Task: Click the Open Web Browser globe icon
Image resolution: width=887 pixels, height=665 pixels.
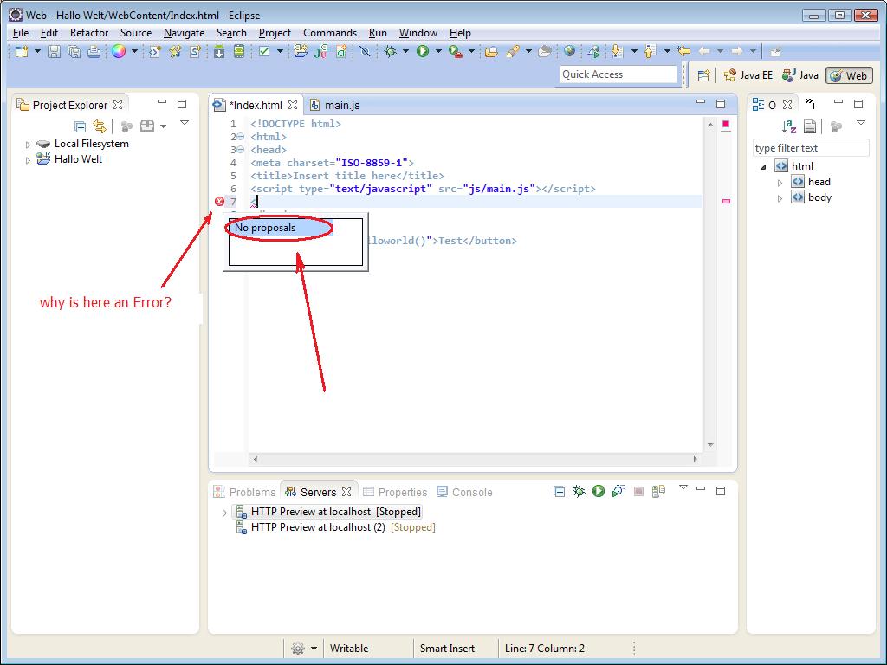Action: click(570, 51)
